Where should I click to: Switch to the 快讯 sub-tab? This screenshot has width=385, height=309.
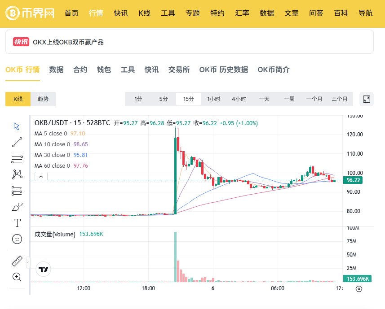coord(152,70)
